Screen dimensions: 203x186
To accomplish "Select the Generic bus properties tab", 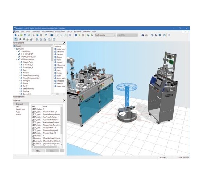I will tap(20, 109).
